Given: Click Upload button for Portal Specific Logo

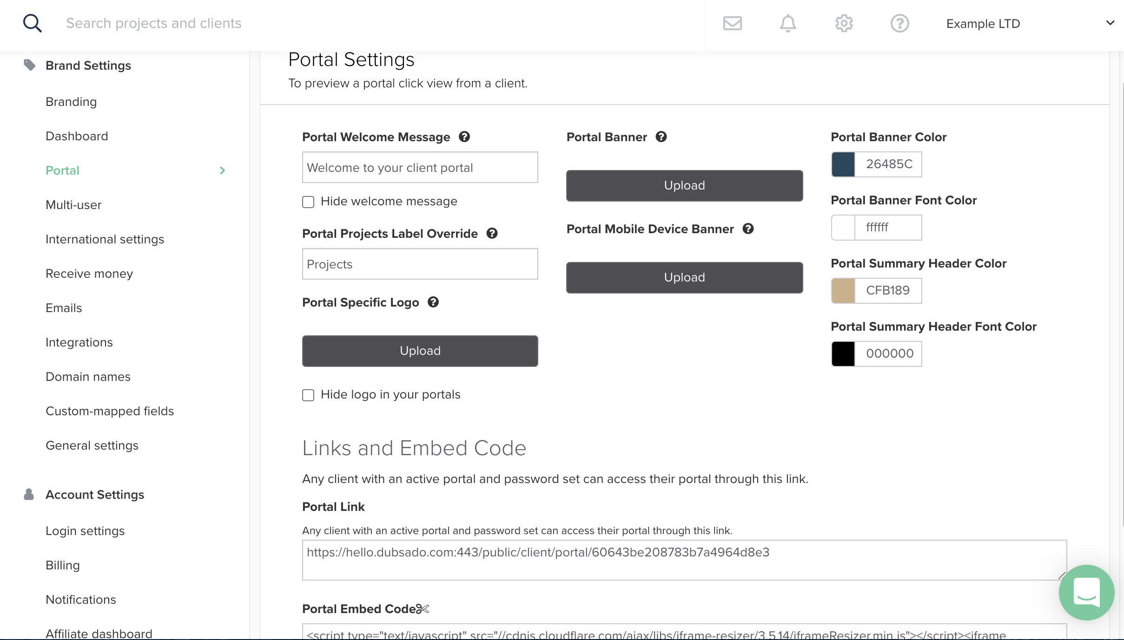Looking at the screenshot, I should [x=420, y=351].
